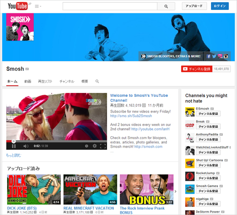
Task: Open the DICK JOKE (BTS) title link
Action: tap(22, 208)
